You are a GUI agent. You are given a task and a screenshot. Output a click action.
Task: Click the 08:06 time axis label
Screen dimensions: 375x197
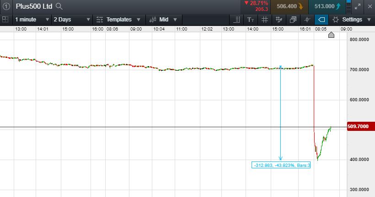pos(112,29)
